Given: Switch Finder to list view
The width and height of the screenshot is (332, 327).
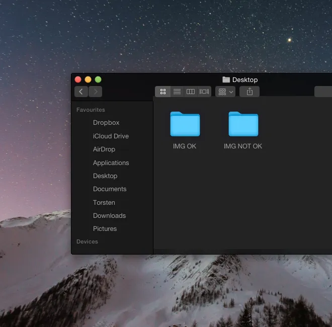Looking at the screenshot, I should [177, 92].
